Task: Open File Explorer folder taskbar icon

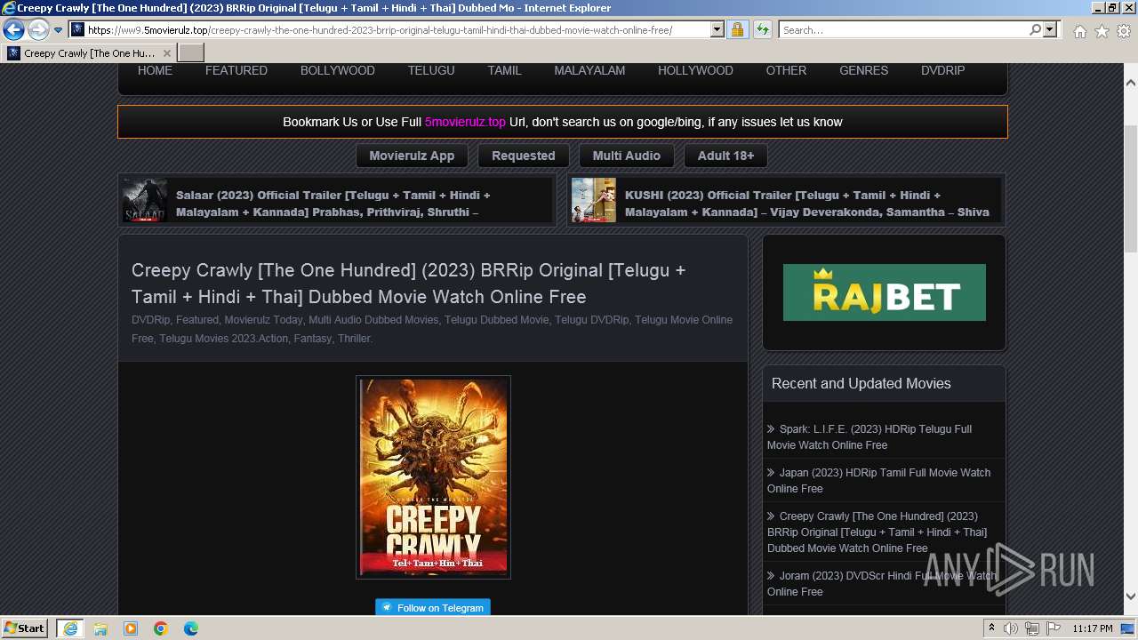Action: point(100,628)
